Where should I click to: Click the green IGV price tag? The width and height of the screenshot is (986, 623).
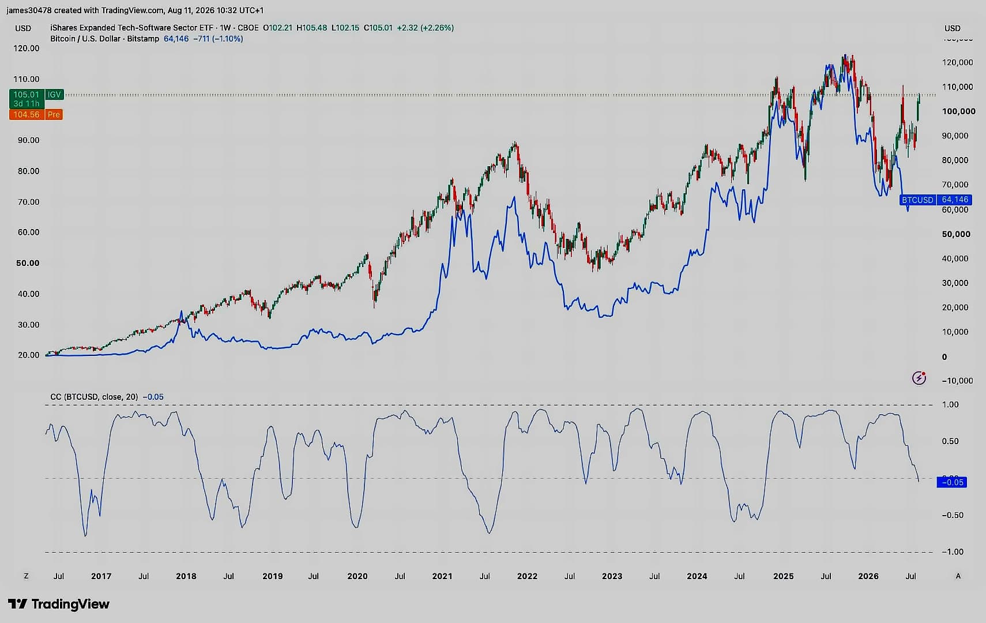[36, 99]
